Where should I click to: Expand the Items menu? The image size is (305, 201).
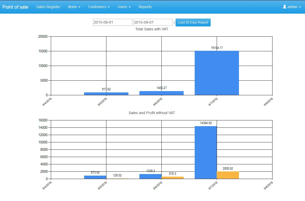click(74, 7)
